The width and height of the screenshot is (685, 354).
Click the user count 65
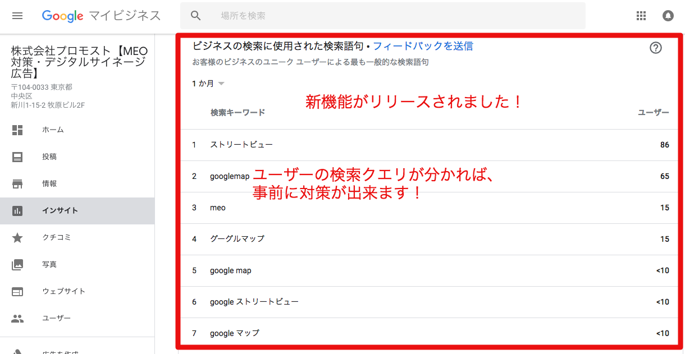pos(665,176)
